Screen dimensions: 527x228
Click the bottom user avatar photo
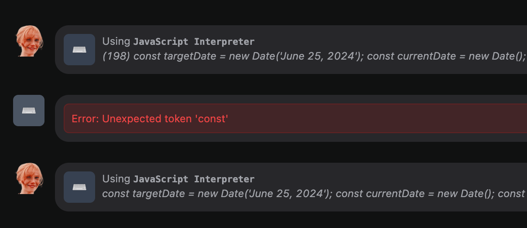point(29,178)
